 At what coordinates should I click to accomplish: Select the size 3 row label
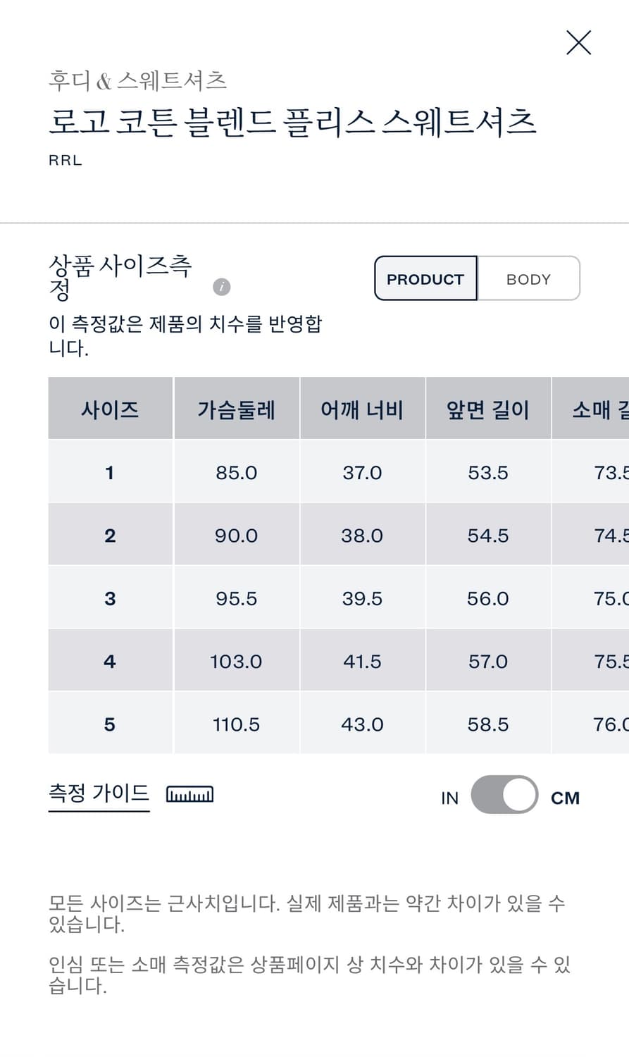tap(110, 598)
